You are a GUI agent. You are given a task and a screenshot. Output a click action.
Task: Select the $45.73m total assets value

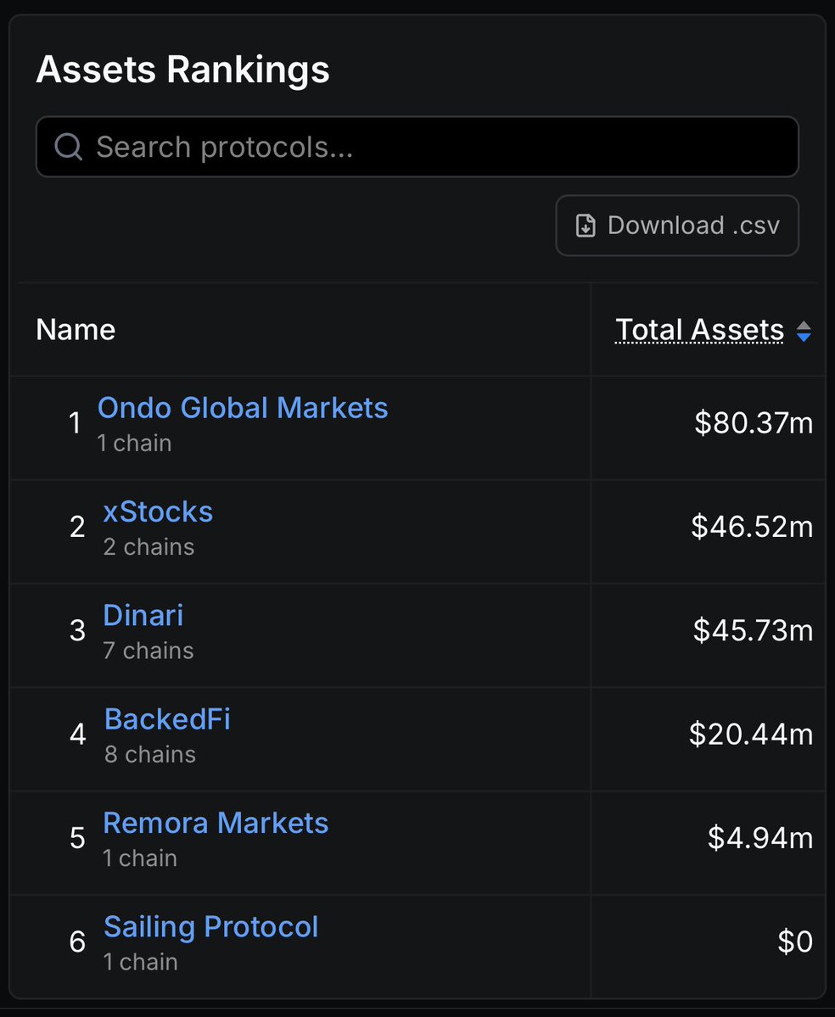click(x=753, y=630)
